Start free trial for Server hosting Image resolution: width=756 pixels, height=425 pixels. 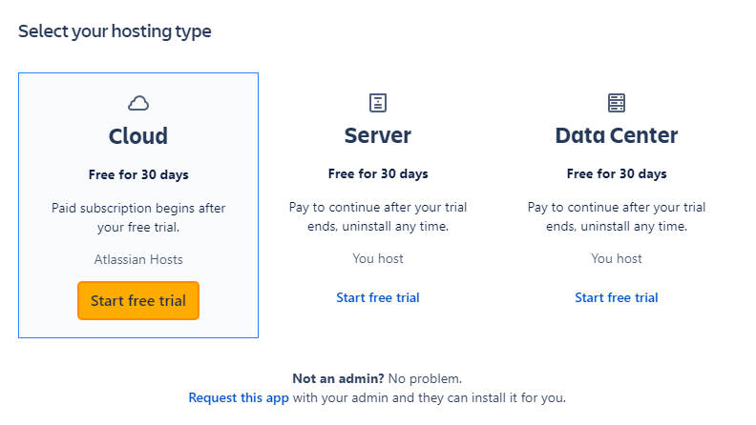[x=378, y=297]
